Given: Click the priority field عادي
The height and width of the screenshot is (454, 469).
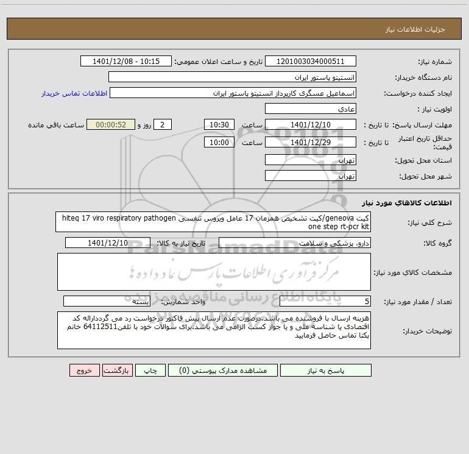Looking at the screenshot, I should point(311,109).
